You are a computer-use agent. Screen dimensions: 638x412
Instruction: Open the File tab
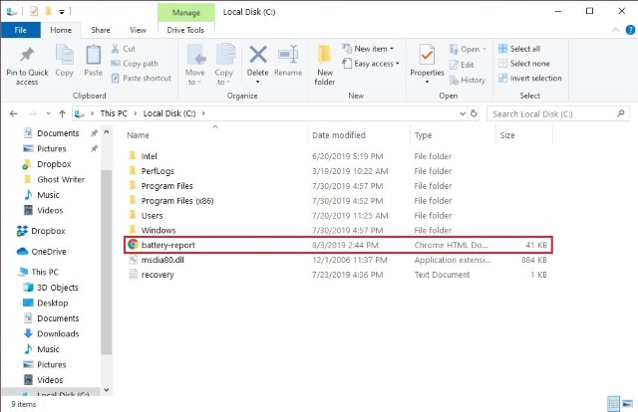[20, 30]
